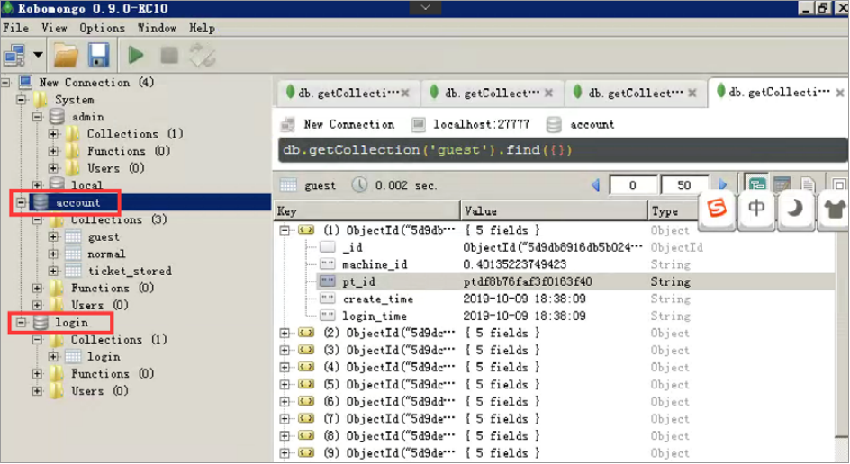Open the connect dropdown arrow
This screenshot has width=850, height=464.
click(x=38, y=55)
